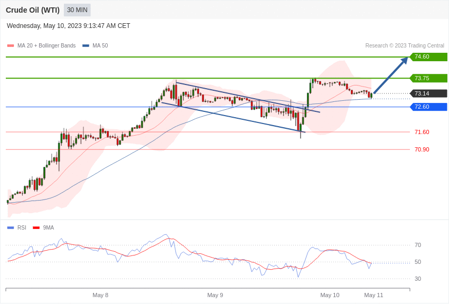449x304 pixels.
Task: Click the pink MA 20 Bollinger legend swatch
Action: coord(11,46)
